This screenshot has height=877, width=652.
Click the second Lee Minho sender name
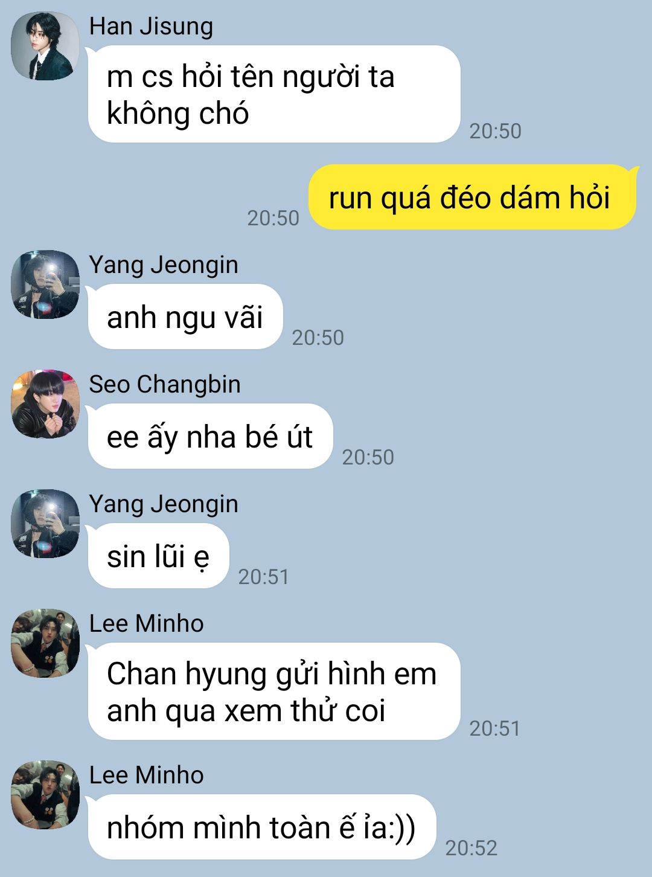click(147, 775)
